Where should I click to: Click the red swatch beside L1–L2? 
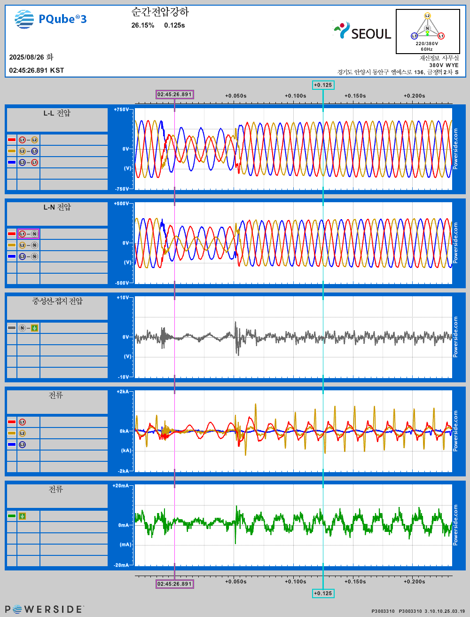(x=12, y=140)
